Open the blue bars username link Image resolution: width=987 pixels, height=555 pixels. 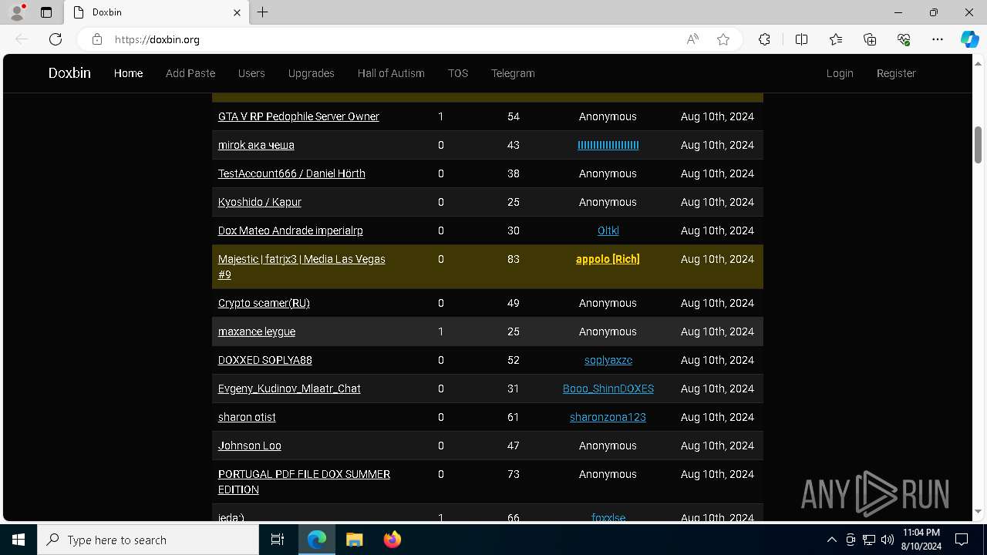coord(608,145)
